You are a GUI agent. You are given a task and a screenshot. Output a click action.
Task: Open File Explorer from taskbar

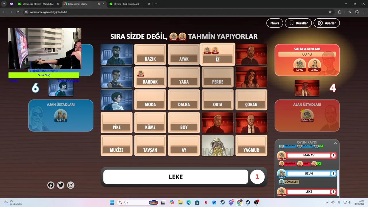[x=180, y=202]
